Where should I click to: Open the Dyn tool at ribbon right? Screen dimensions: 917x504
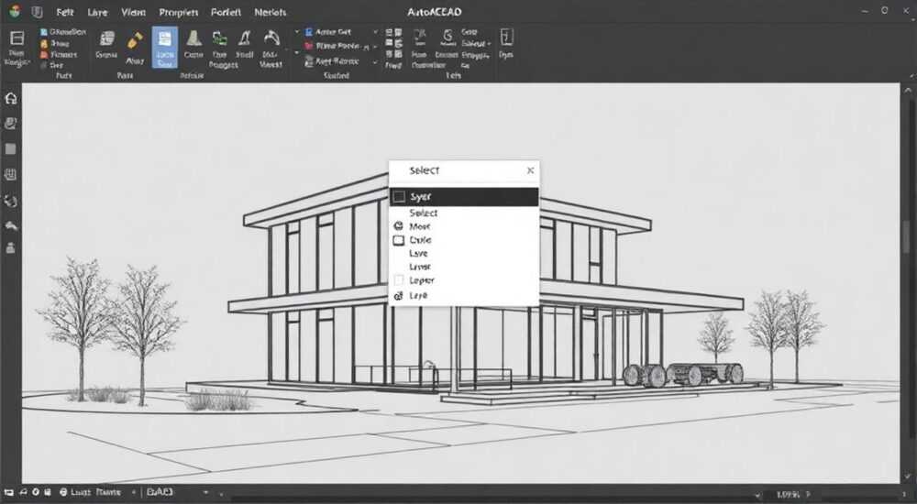tap(506, 44)
